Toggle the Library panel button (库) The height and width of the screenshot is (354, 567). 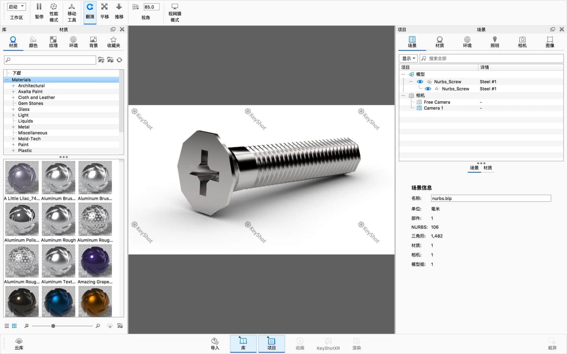(x=243, y=344)
